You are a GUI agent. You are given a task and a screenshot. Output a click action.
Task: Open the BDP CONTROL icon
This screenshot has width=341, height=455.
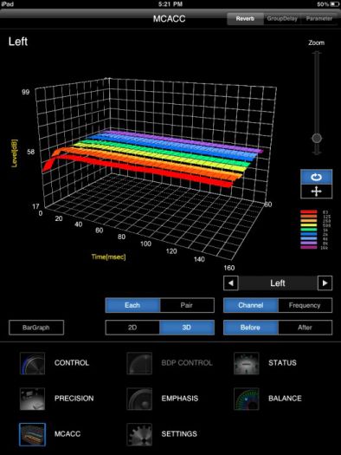click(139, 363)
